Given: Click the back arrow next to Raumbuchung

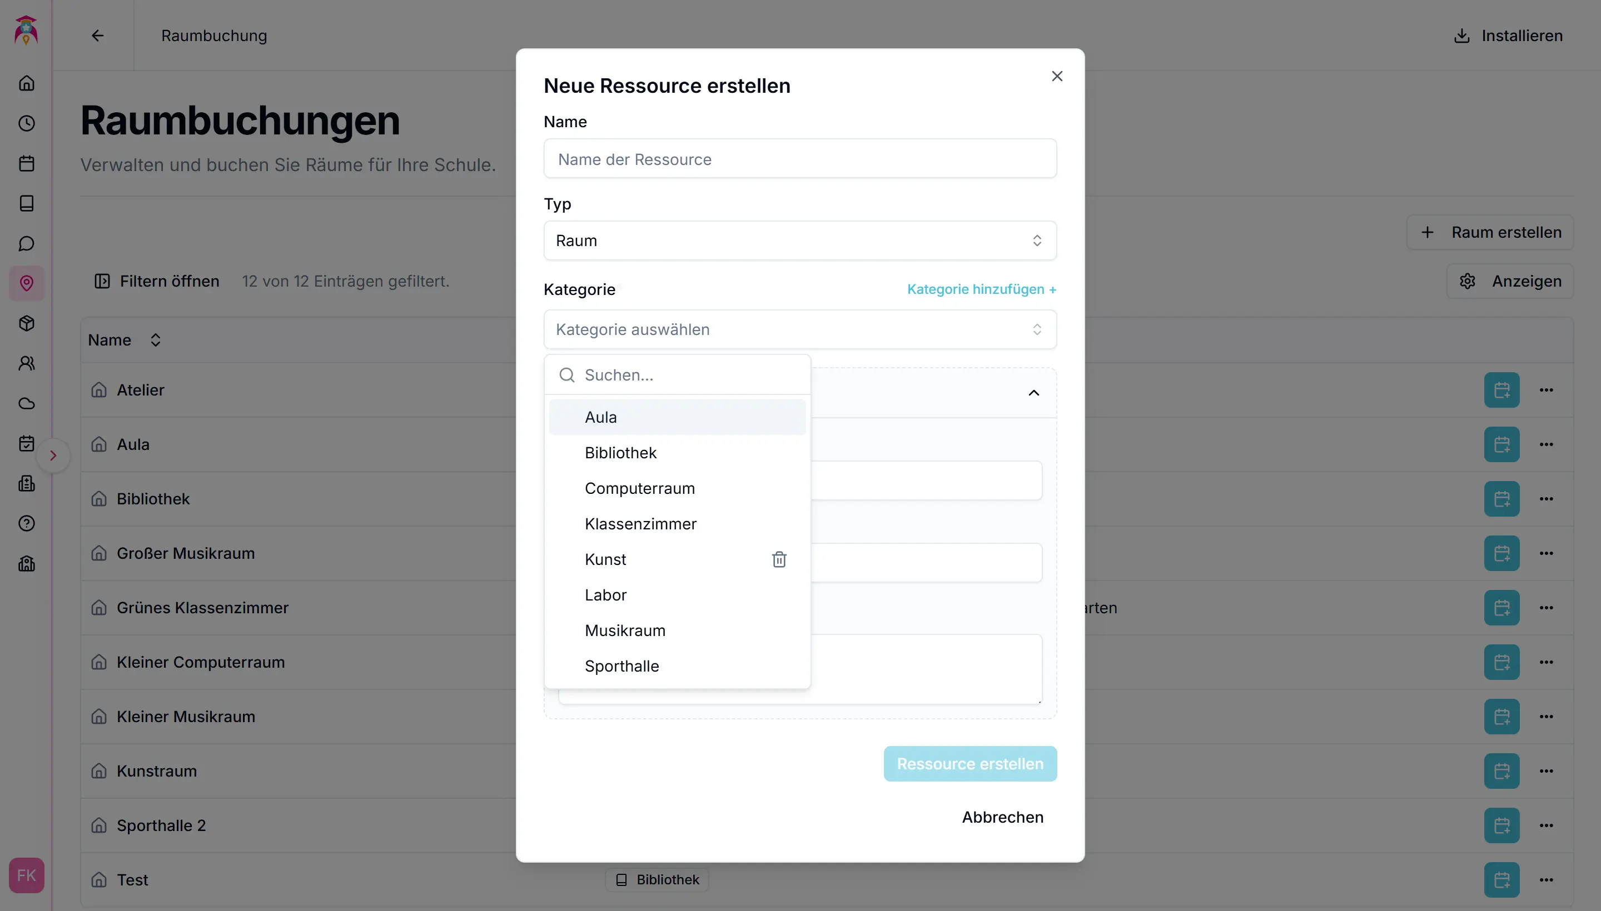Looking at the screenshot, I should pyautogui.click(x=98, y=36).
